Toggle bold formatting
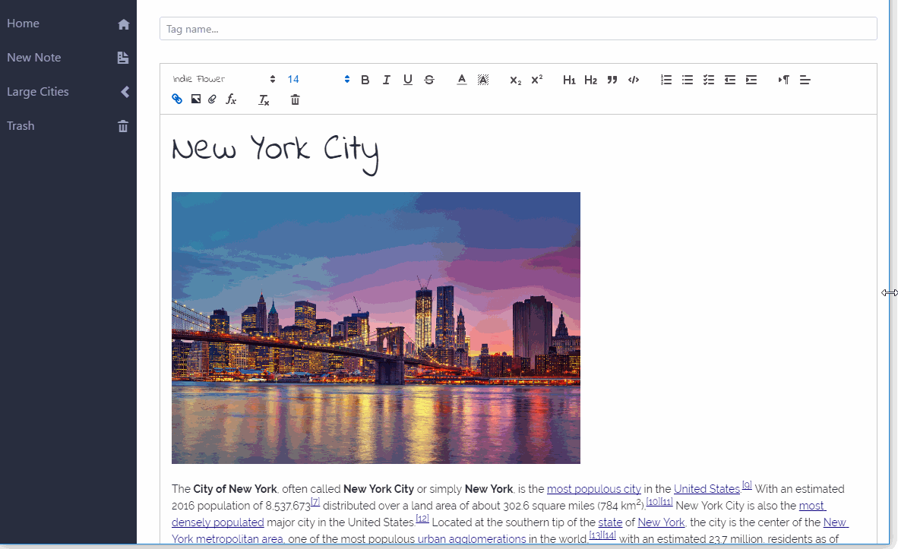This screenshot has height=549, width=898. coord(365,80)
